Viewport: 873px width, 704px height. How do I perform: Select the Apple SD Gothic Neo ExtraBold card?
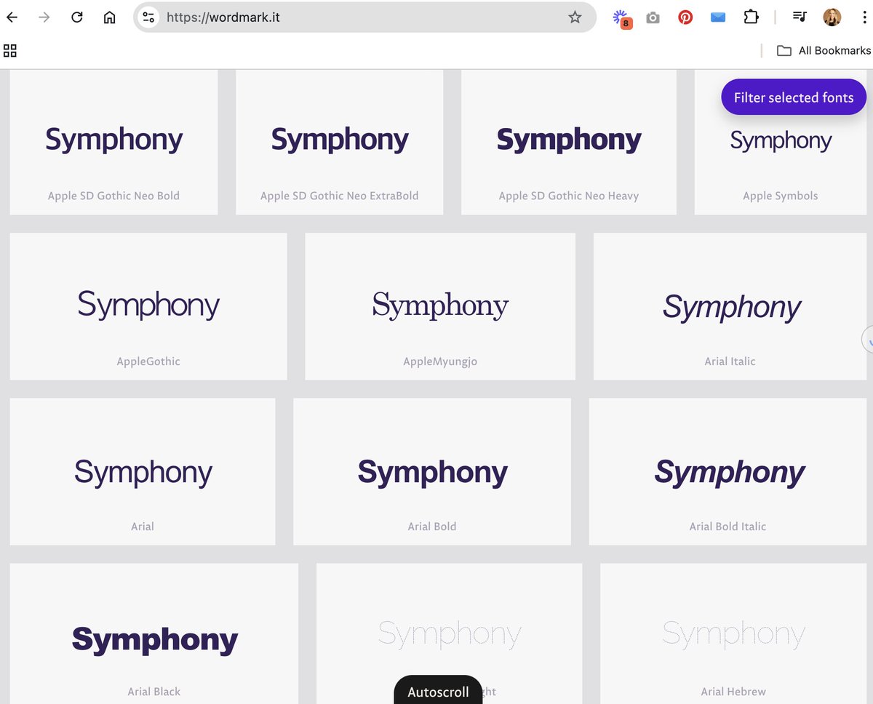coord(339,142)
